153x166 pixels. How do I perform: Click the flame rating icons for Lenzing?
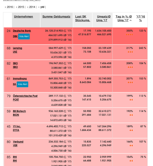click(x=130, y=52)
